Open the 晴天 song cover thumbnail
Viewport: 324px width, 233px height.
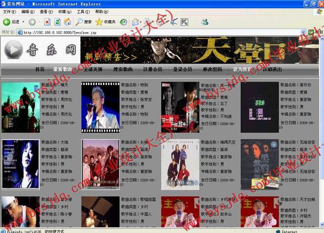tap(20, 107)
